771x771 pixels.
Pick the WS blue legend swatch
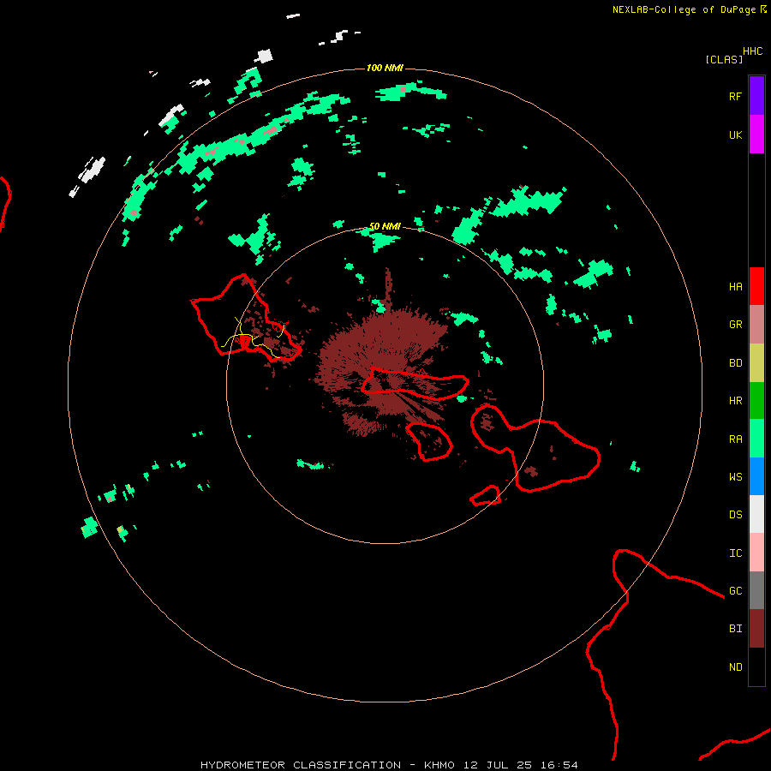(756, 476)
